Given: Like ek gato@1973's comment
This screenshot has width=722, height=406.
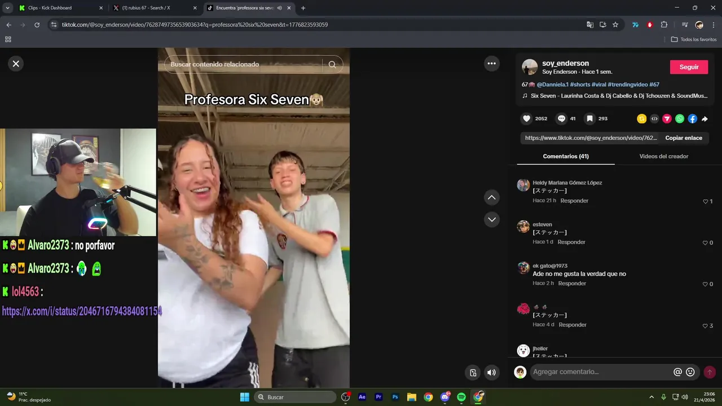Looking at the screenshot, I should click(705, 284).
